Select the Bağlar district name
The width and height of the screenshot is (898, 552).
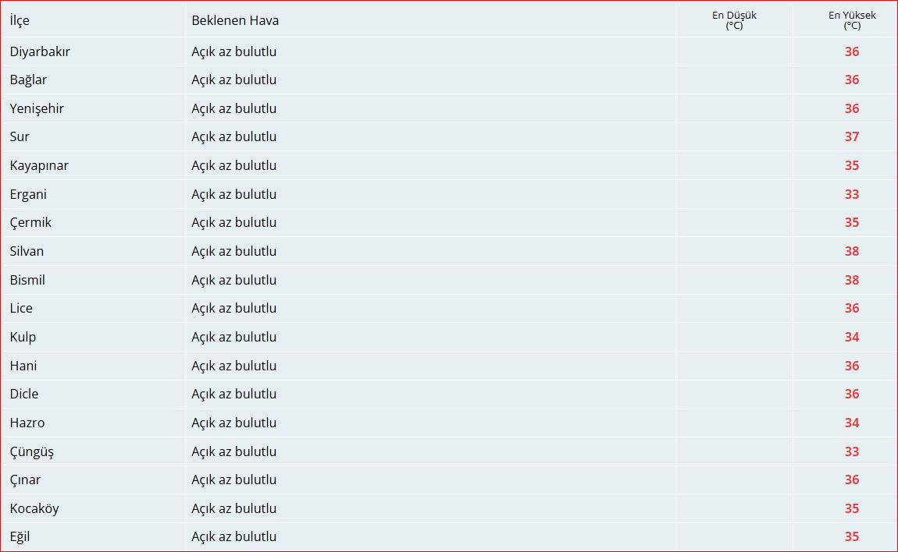tap(28, 80)
